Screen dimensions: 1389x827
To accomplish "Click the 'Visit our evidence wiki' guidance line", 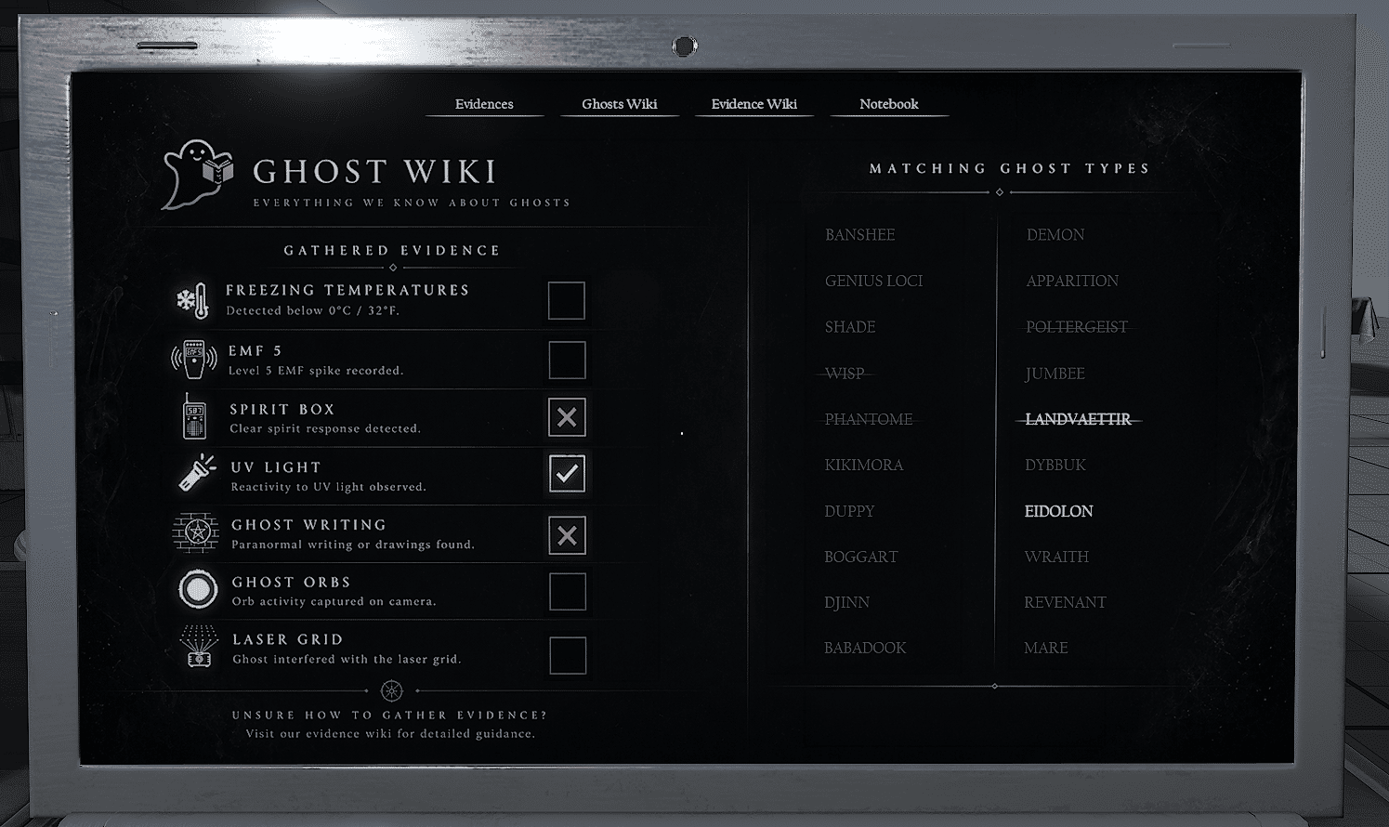I will coord(390,734).
